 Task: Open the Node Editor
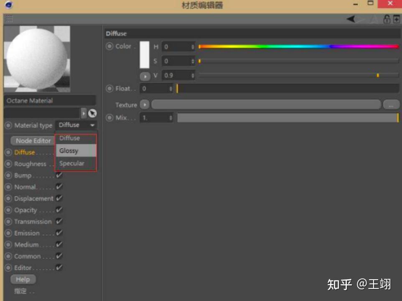pos(32,140)
